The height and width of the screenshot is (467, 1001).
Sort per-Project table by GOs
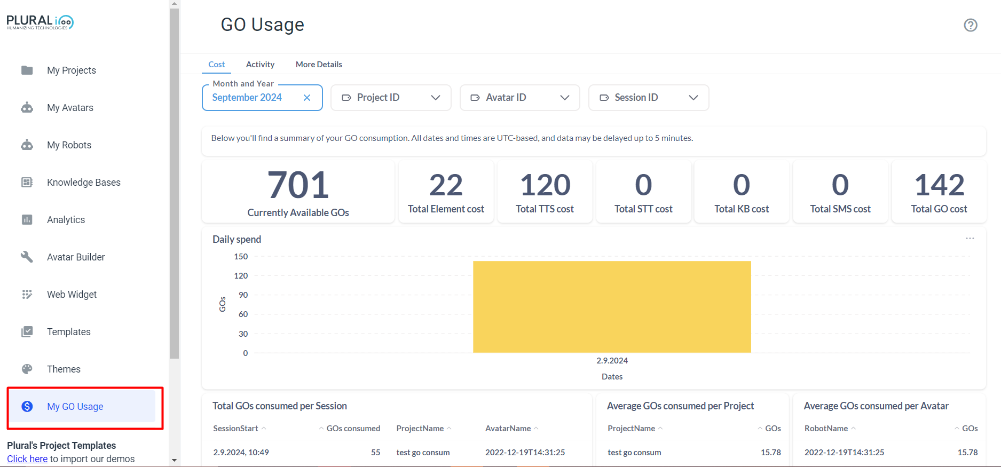pyautogui.click(x=769, y=429)
